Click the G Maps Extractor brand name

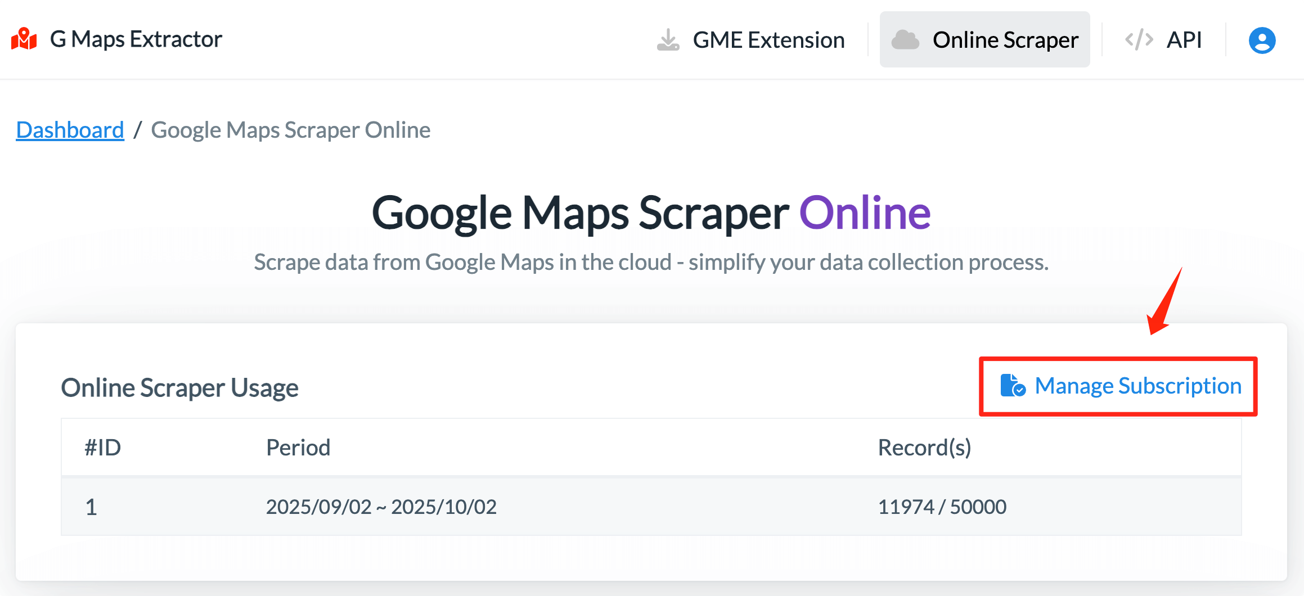(136, 39)
